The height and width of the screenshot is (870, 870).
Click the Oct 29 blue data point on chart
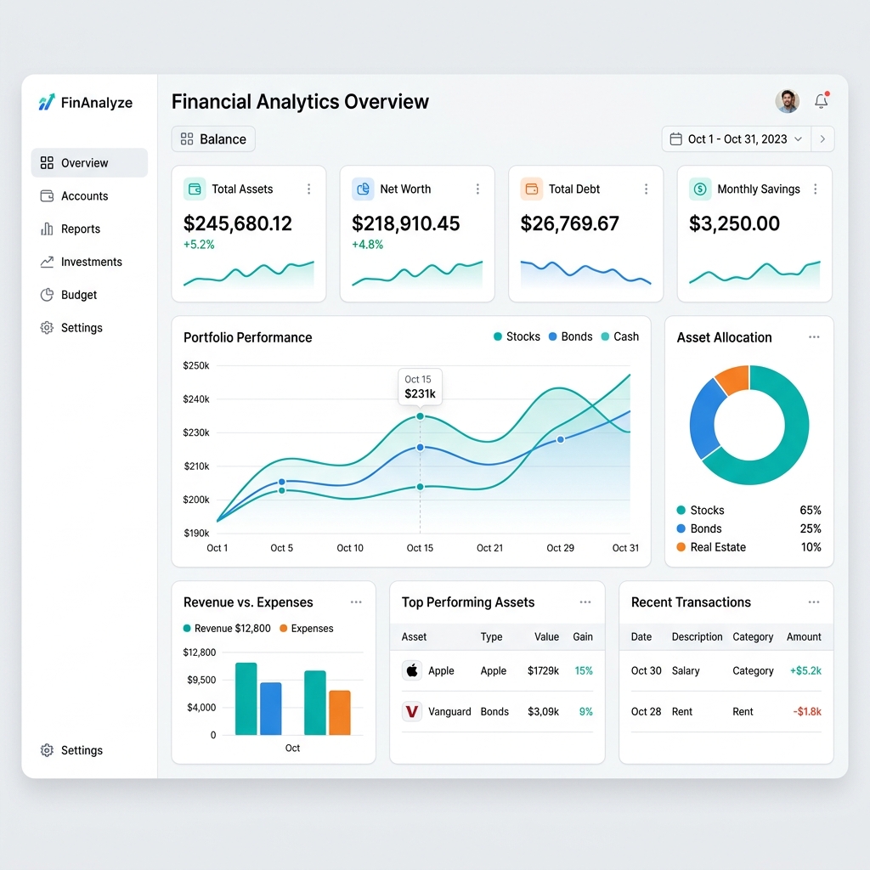pos(561,439)
